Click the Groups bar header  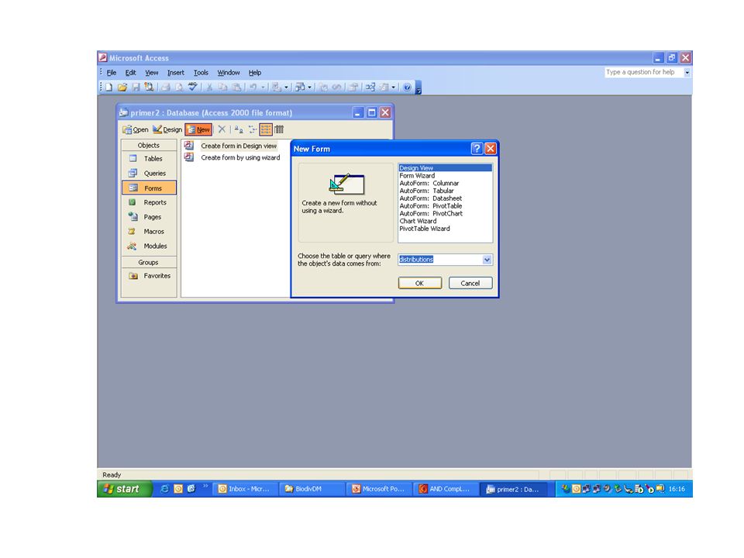[x=149, y=263]
